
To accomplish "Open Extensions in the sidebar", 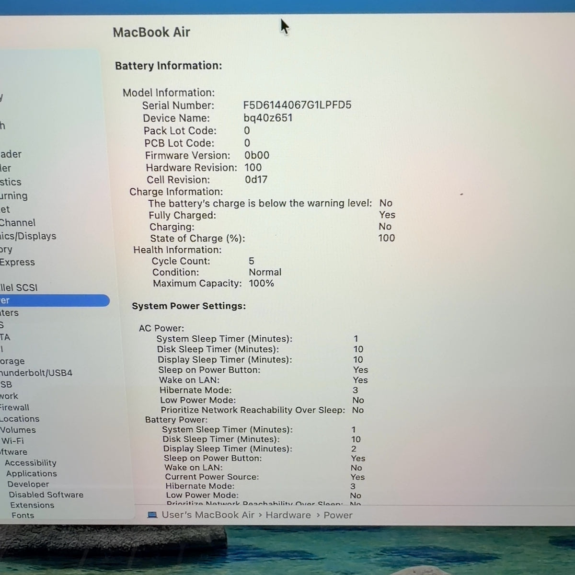I will click(x=32, y=505).
